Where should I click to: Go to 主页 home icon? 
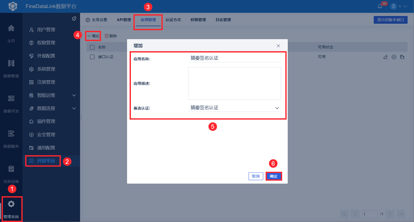click(x=11, y=28)
